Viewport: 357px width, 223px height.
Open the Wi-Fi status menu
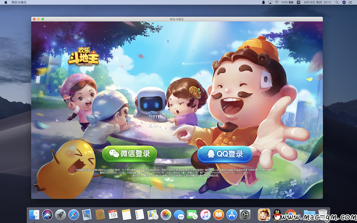click(277, 2)
